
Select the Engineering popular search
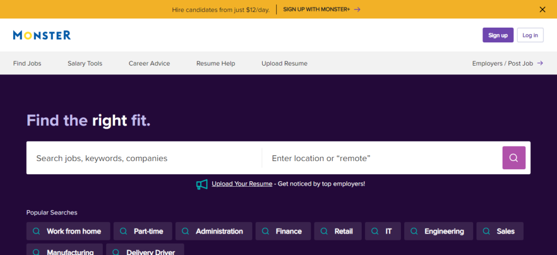(439, 231)
